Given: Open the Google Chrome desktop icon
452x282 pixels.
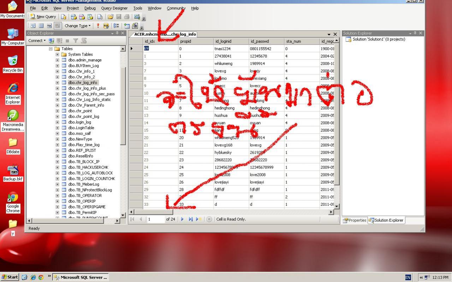Looking at the screenshot, I should coord(13,202).
